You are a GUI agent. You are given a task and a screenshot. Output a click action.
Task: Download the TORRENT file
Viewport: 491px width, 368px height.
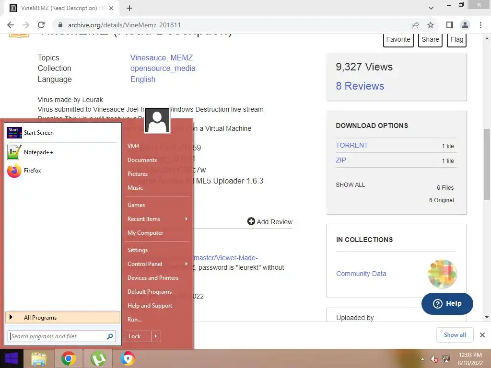(352, 146)
